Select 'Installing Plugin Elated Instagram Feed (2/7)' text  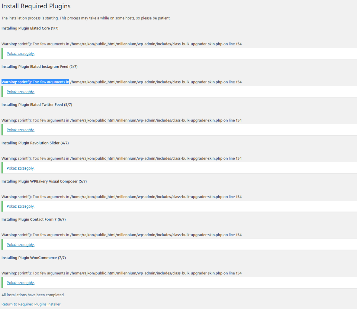coord(39,66)
